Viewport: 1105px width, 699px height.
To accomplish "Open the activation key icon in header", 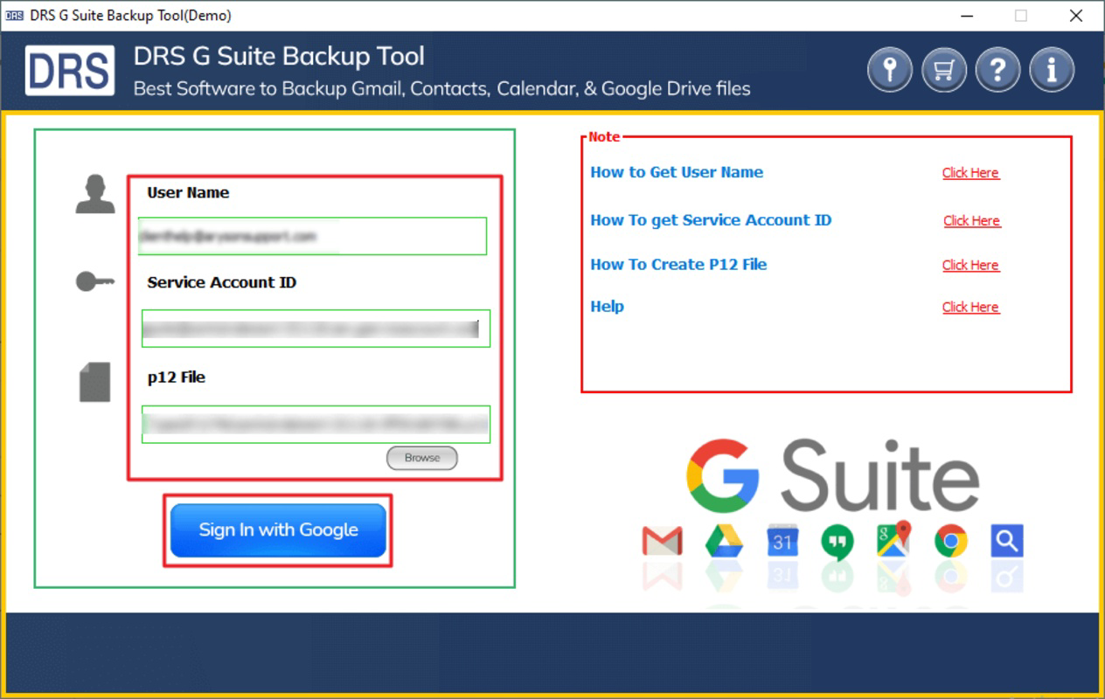I will (890, 70).
